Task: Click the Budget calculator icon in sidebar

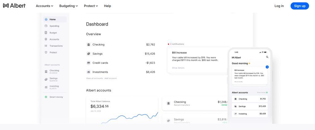Action: (46, 33)
